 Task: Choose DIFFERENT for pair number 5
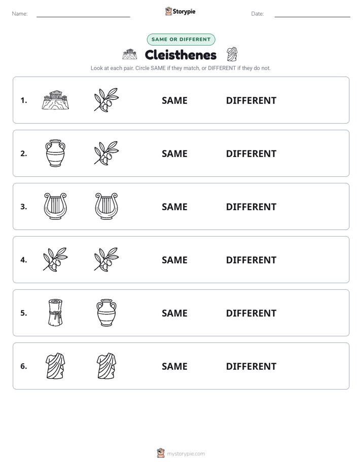click(251, 313)
